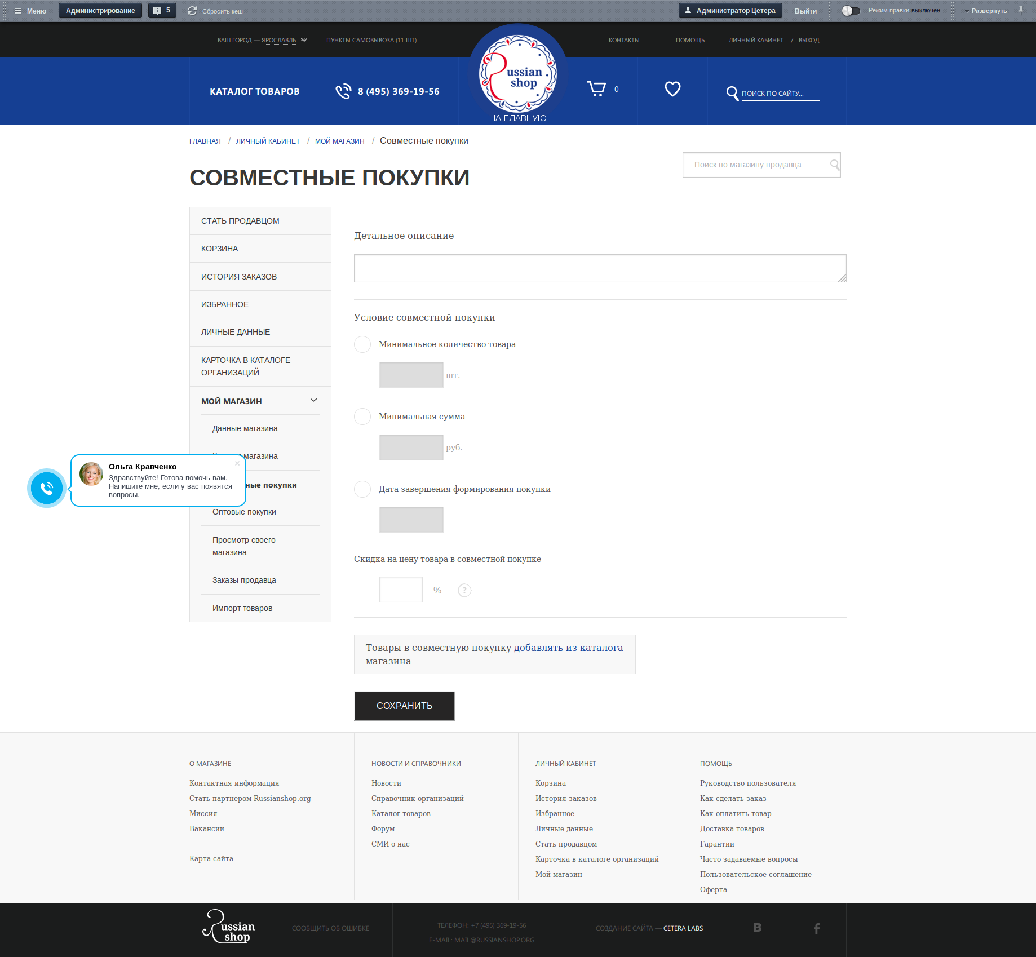This screenshot has height=957, width=1036.
Task: Click the pin icon in the admin bar
Action: click(1021, 9)
